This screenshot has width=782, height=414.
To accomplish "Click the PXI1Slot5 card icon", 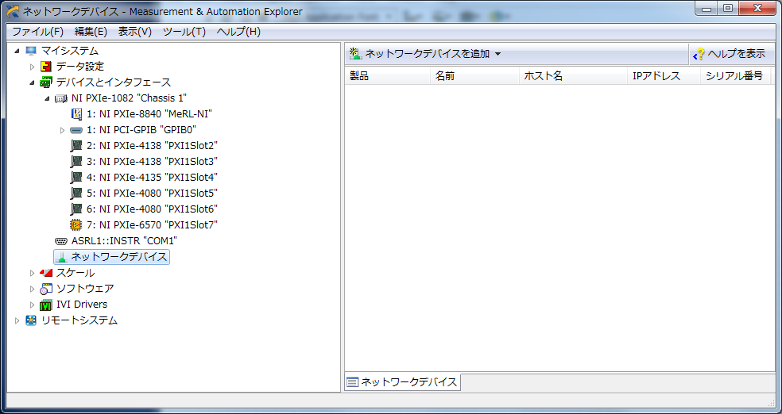I will pyautogui.click(x=76, y=193).
